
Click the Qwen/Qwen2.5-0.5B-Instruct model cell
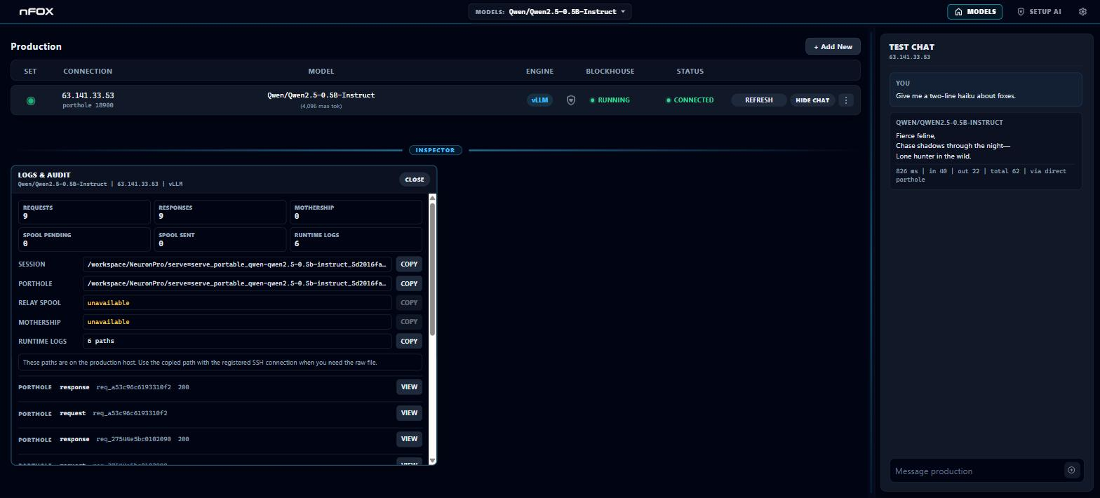321,95
